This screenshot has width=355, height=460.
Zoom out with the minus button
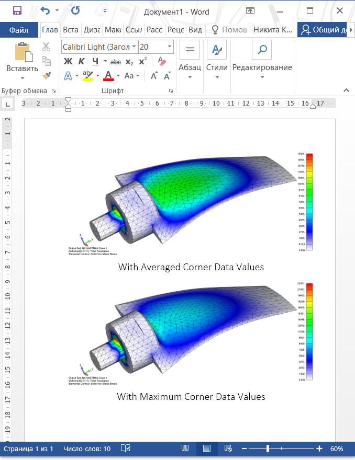point(244,448)
